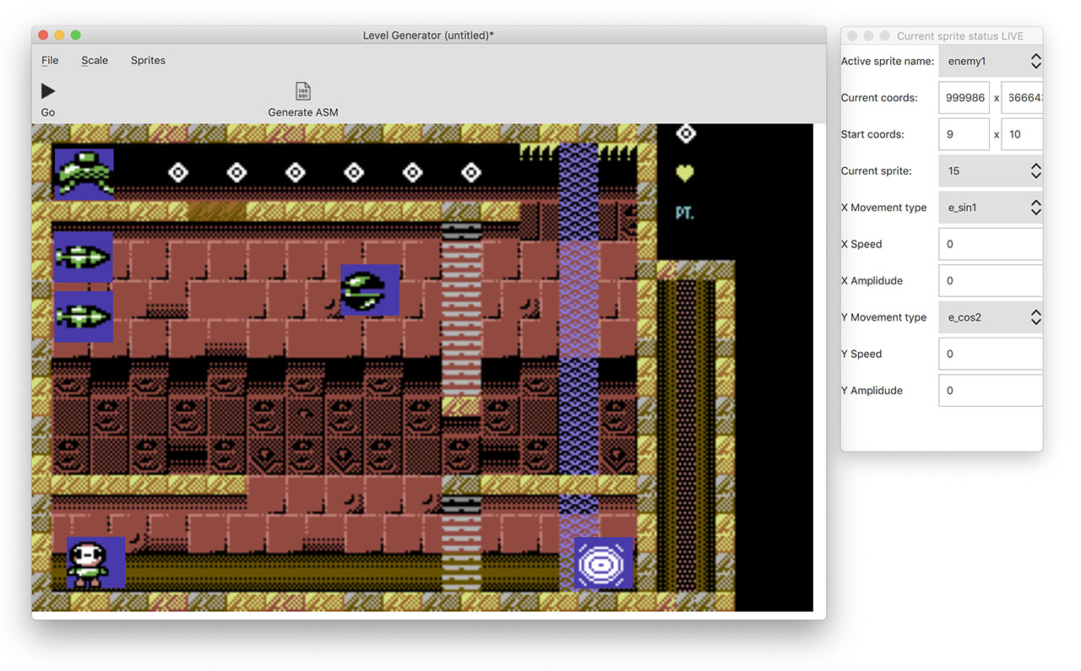Click the X Amplidude input field

[990, 281]
